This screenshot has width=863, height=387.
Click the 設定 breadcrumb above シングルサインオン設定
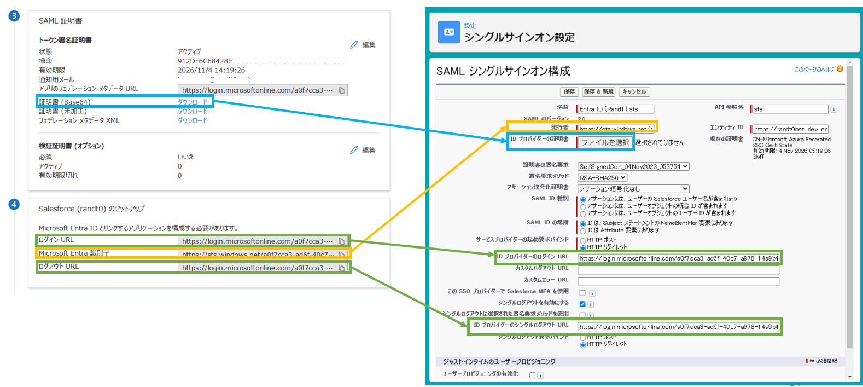pos(470,26)
